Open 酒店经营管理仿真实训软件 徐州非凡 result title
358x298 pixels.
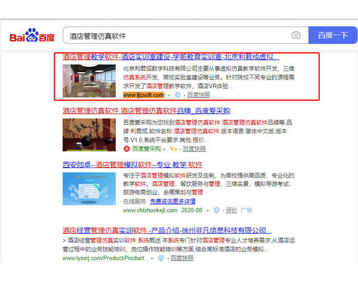coord(167,230)
